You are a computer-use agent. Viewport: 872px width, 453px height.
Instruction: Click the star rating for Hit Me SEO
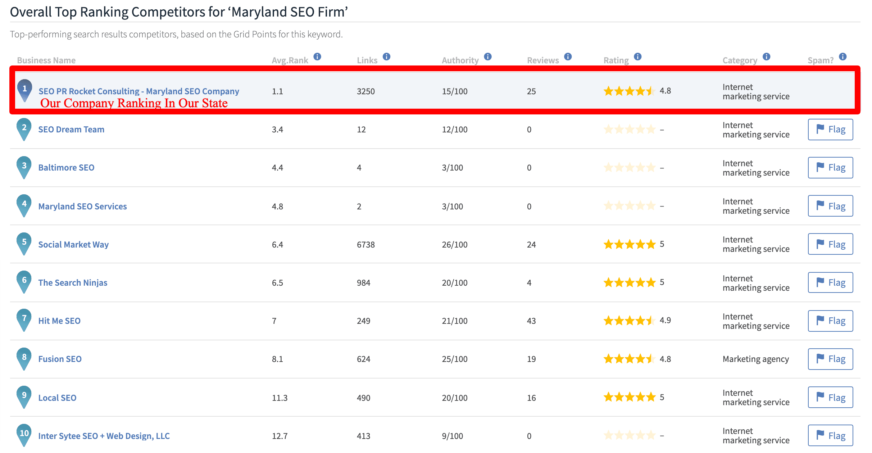pos(630,320)
